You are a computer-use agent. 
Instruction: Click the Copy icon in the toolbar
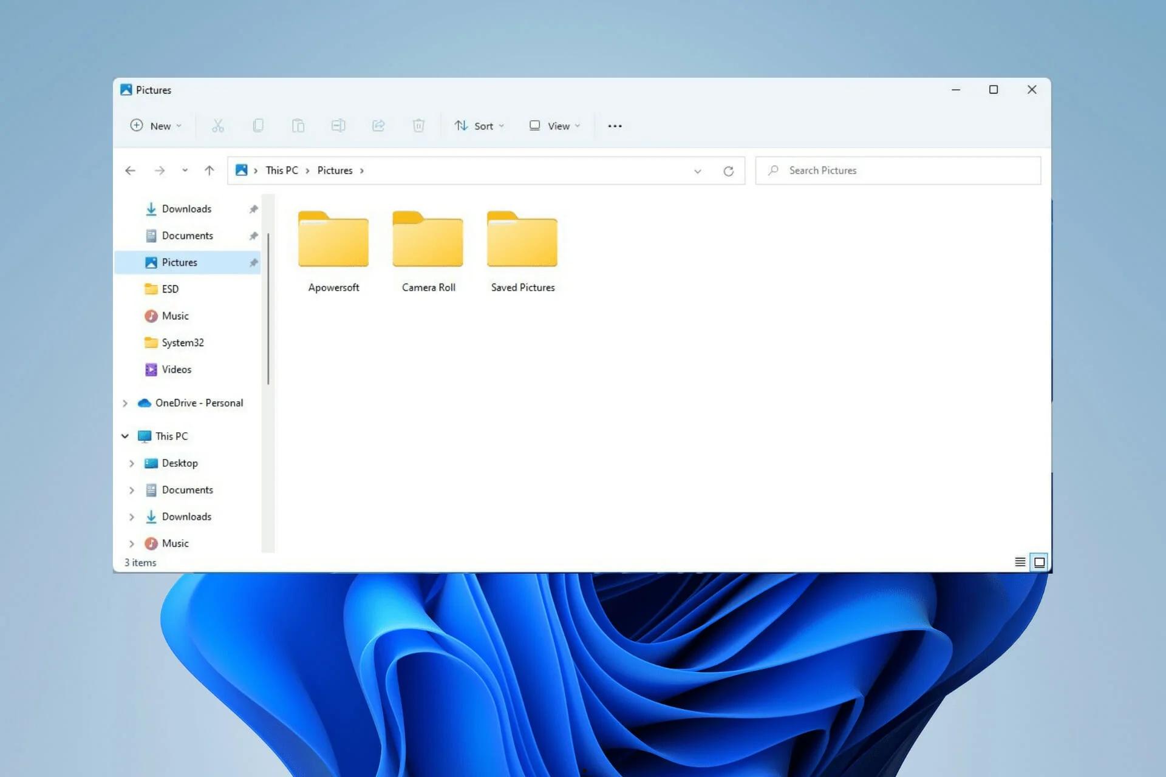tap(258, 126)
